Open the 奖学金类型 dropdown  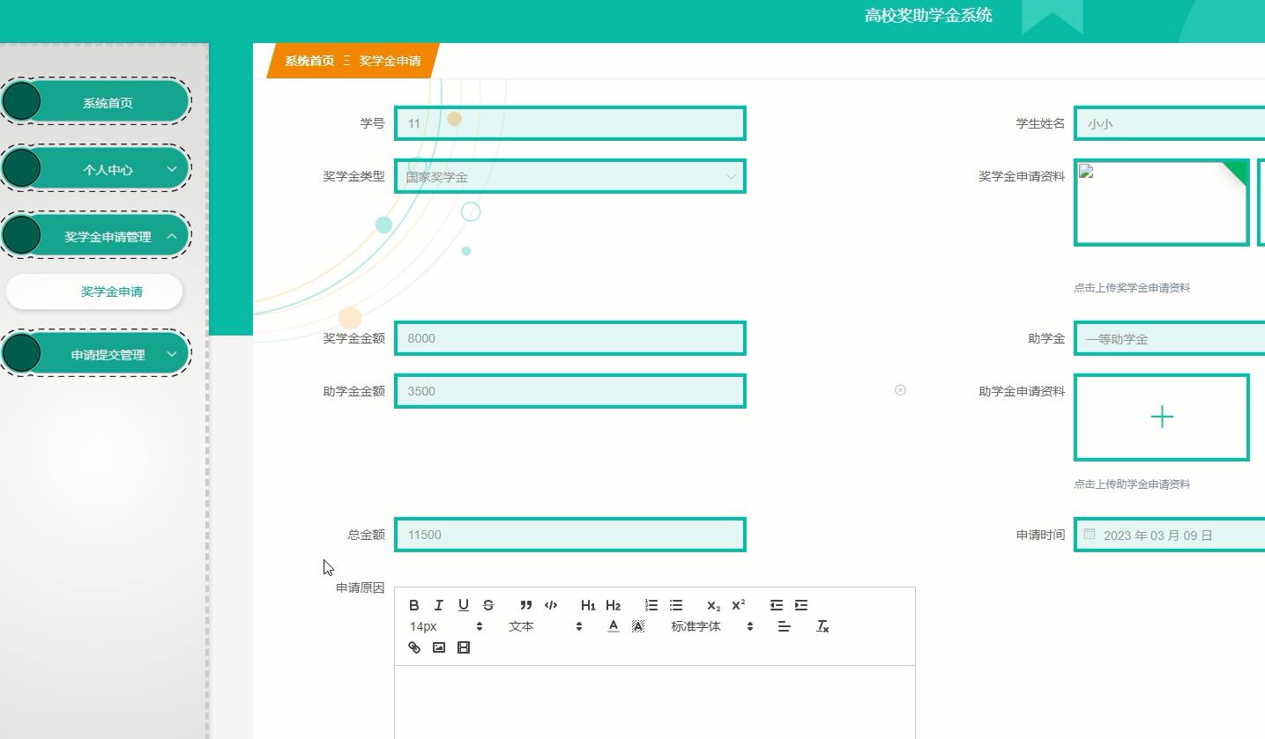pos(570,176)
